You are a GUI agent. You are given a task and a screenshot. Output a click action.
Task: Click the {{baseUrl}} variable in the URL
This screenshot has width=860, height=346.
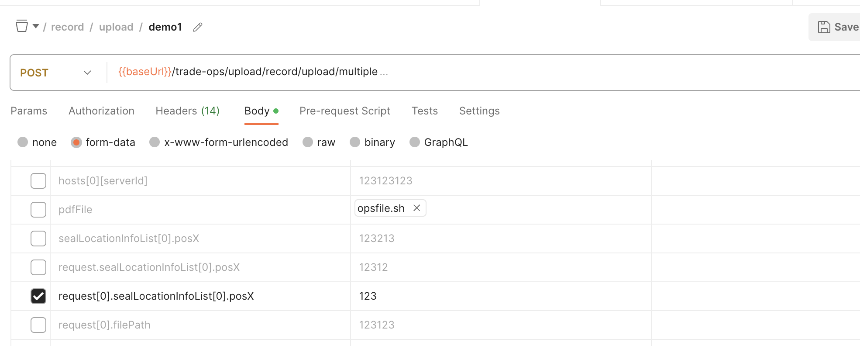(x=145, y=72)
